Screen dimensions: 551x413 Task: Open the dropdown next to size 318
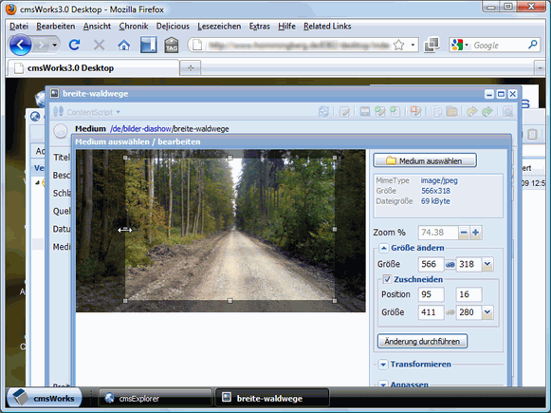pyautogui.click(x=487, y=264)
